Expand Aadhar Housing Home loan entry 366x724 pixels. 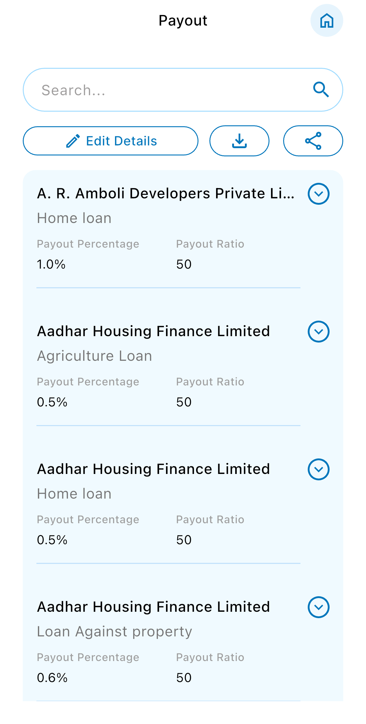coord(318,469)
